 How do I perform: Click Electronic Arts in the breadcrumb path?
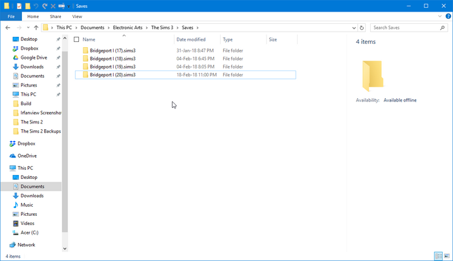pyautogui.click(x=127, y=28)
